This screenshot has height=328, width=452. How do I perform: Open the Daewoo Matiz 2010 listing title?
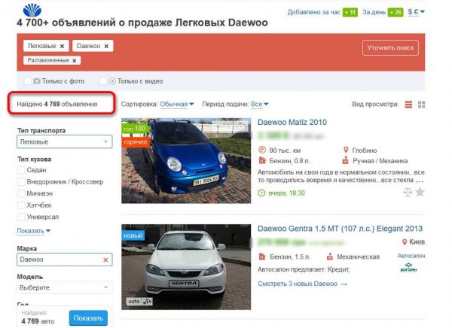pyautogui.click(x=292, y=122)
